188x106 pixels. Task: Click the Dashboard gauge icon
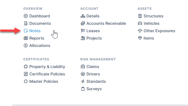pos(26,16)
